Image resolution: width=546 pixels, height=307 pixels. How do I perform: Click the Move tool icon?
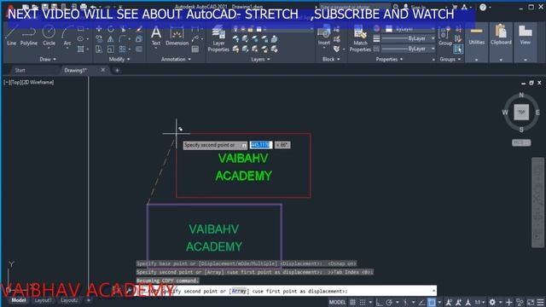pyautogui.click(x=99, y=29)
